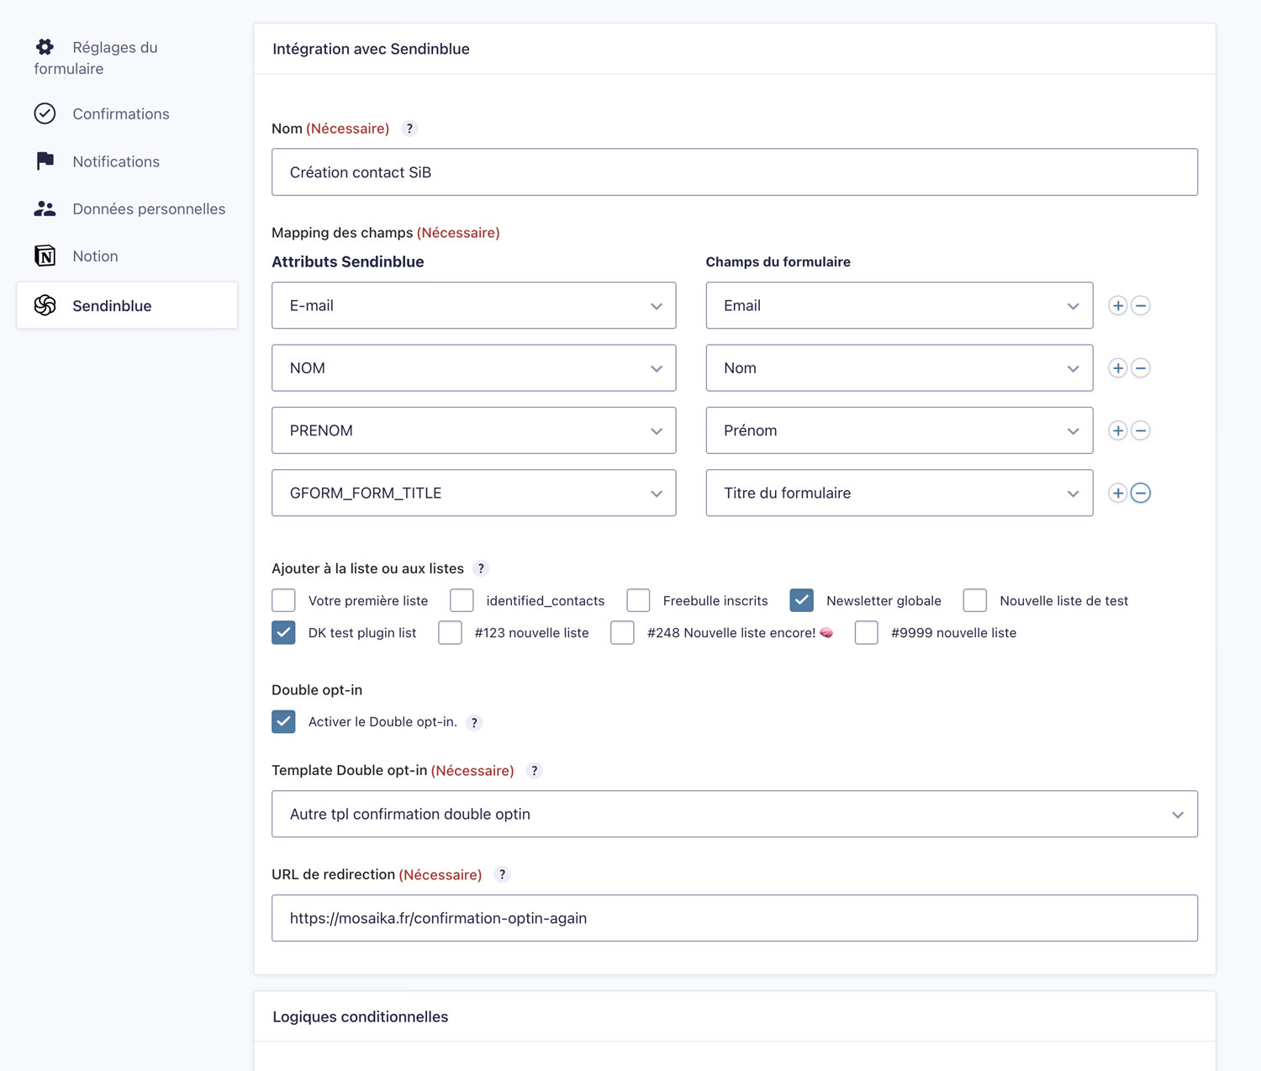The height and width of the screenshot is (1071, 1261).
Task: Open help tooltip next to Nom label
Action: (409, 129)
